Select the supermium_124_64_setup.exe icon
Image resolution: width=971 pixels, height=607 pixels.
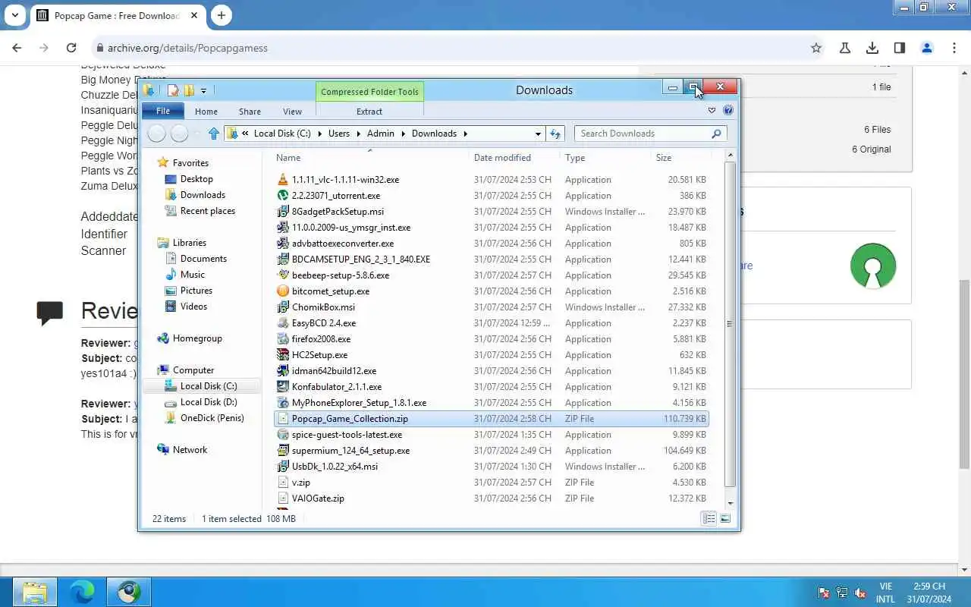pyautogui.click(x=283, y=451)
